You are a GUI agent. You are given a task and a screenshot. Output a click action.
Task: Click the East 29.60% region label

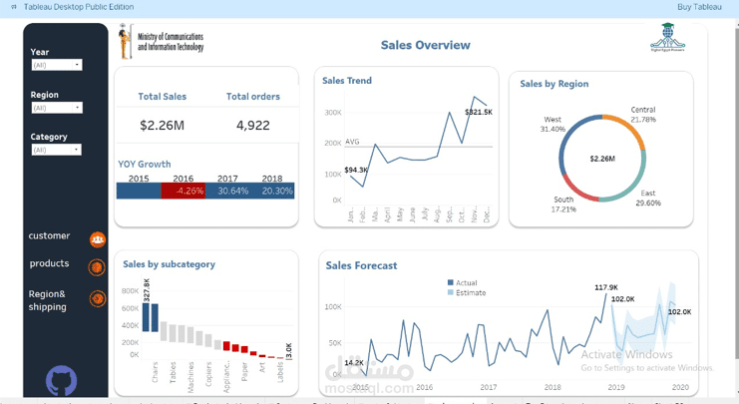648,198
